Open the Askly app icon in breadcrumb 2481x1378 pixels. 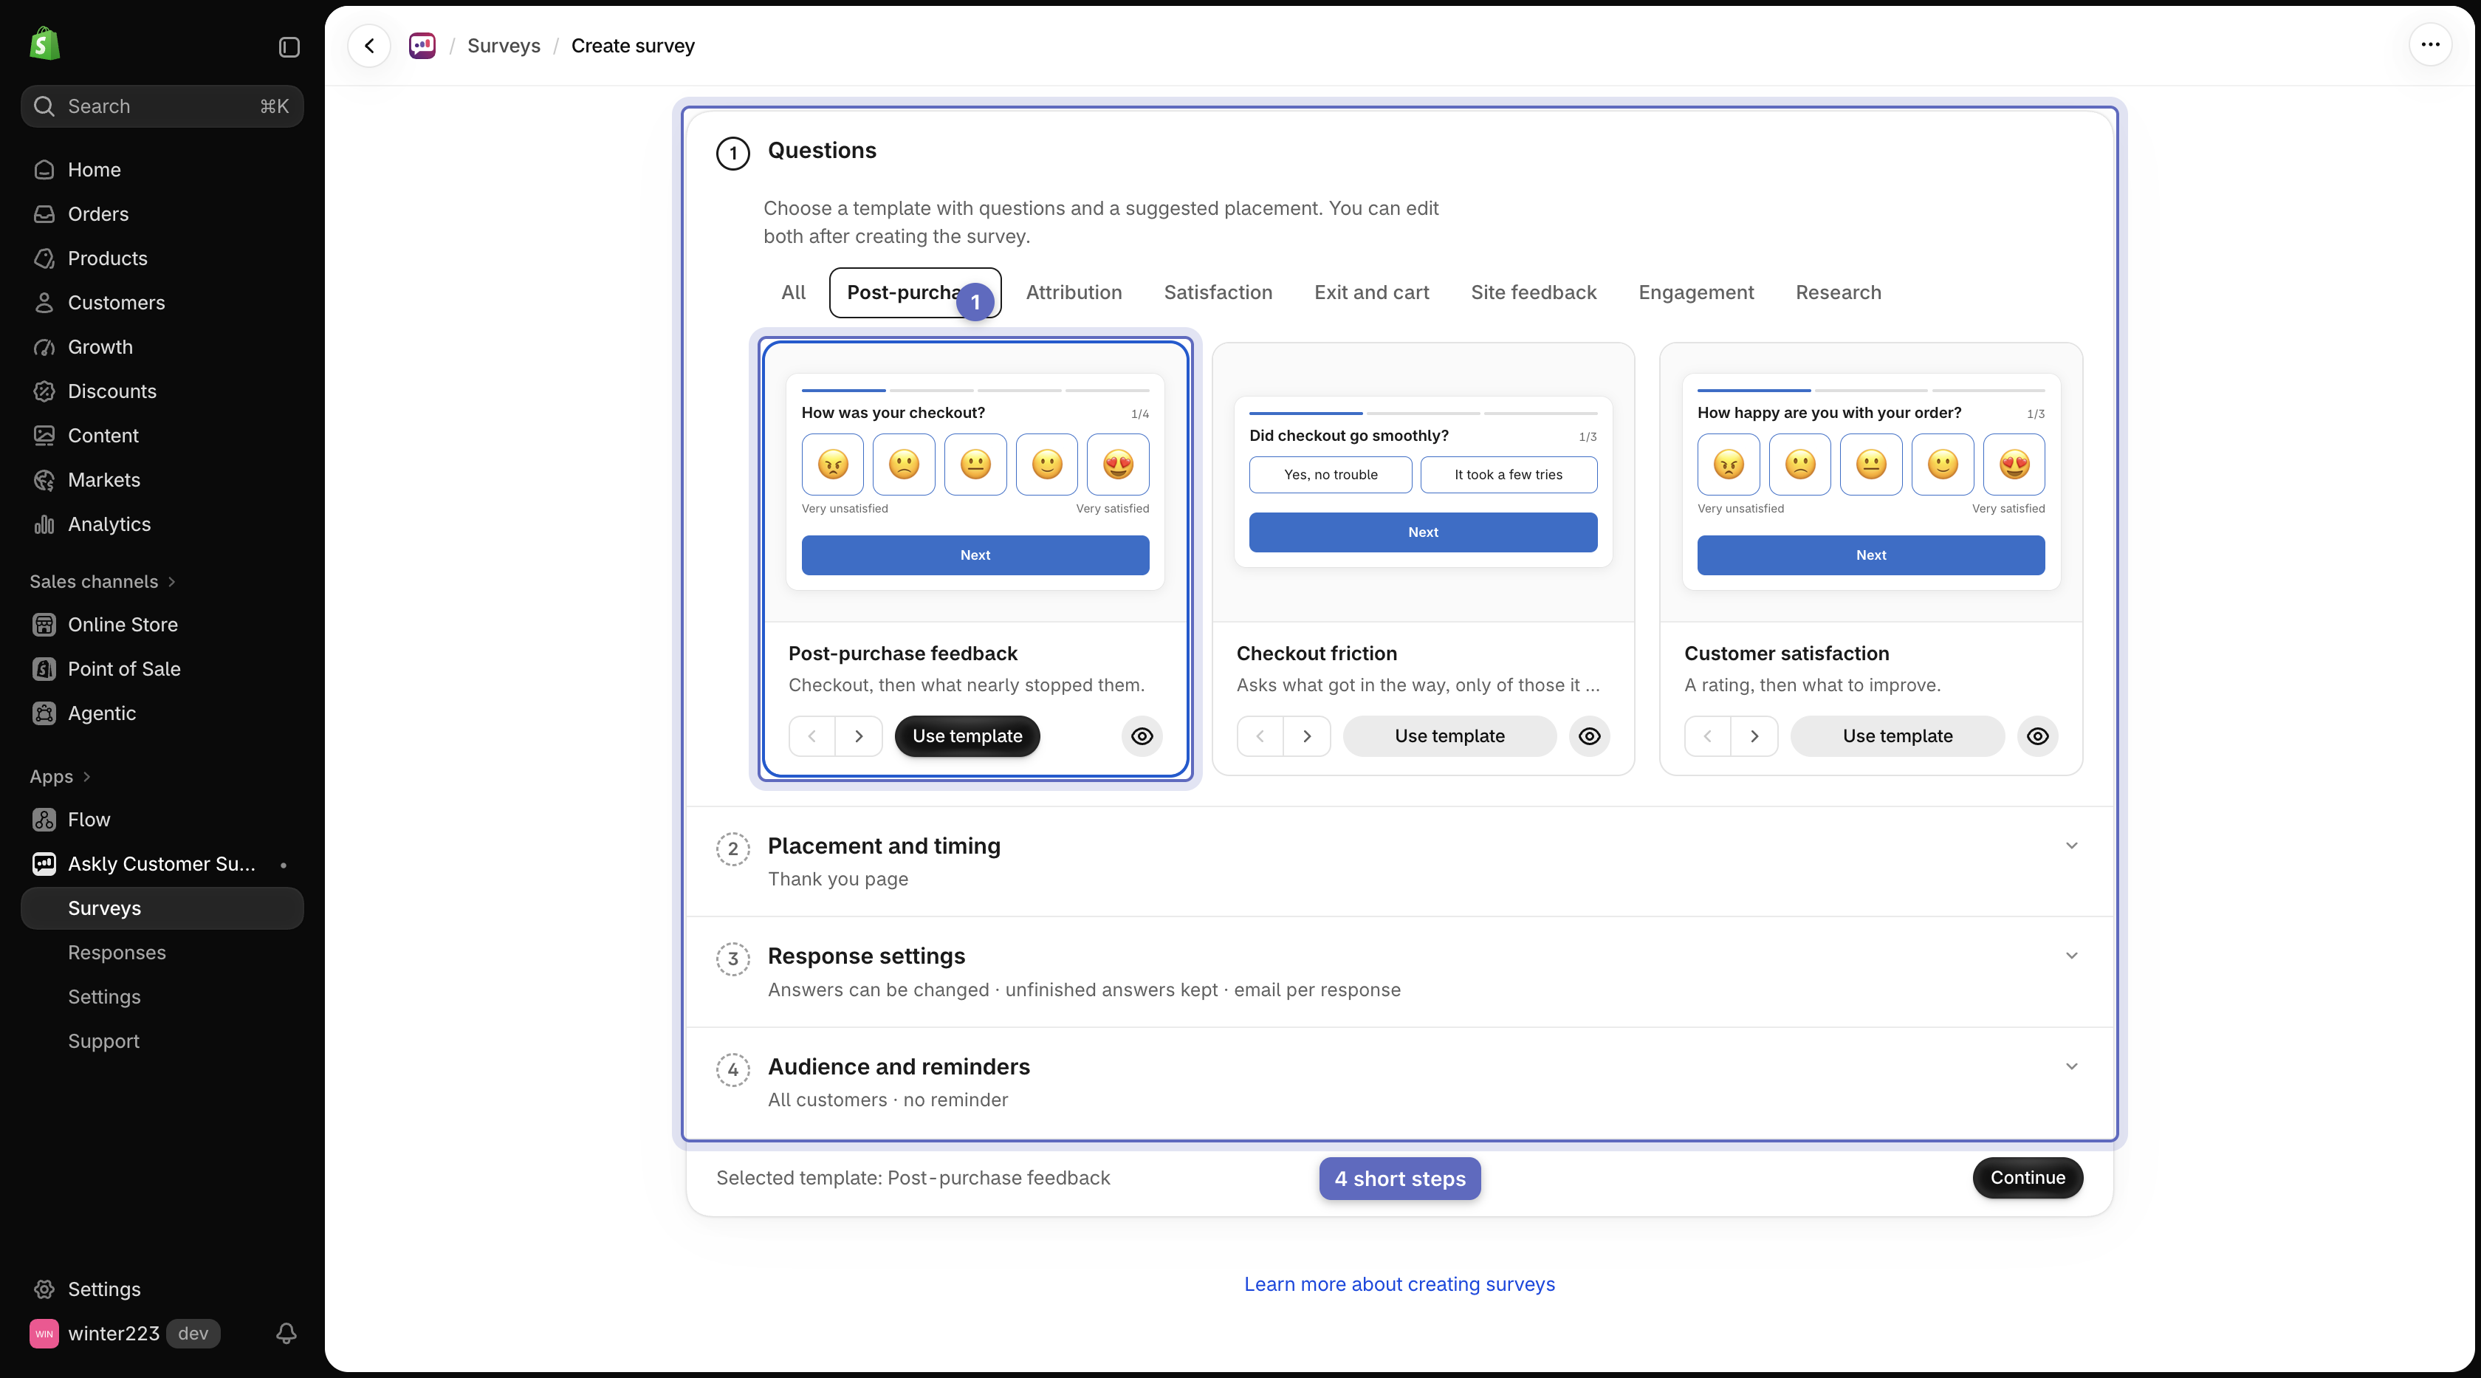click(422, 45)
